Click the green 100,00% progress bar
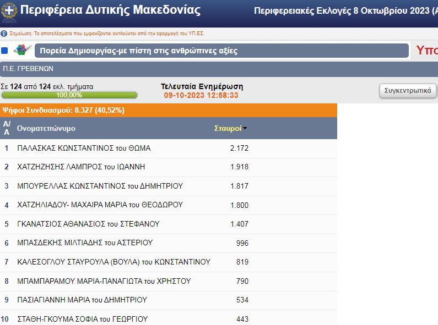The image size is (438, 325). (69, 95)
